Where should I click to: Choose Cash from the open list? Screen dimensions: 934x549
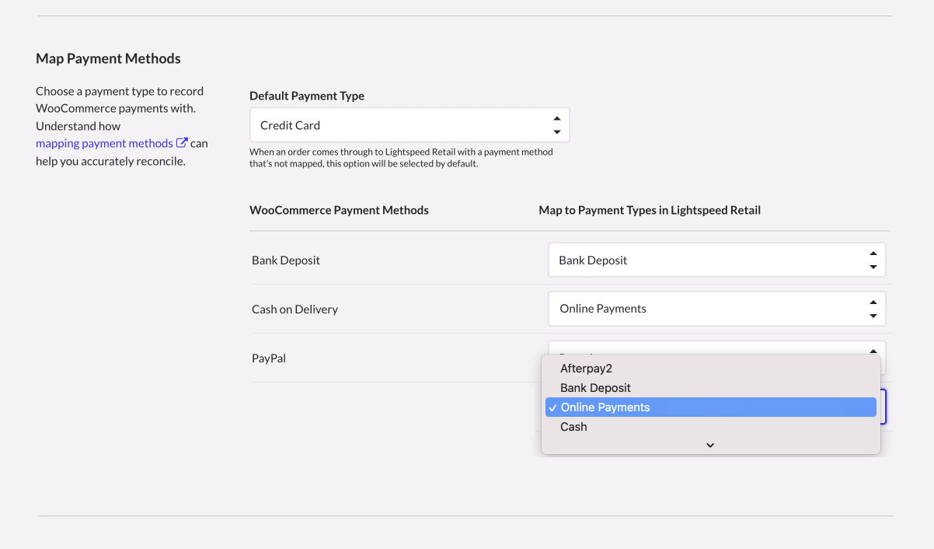click(x=573, y=427)
